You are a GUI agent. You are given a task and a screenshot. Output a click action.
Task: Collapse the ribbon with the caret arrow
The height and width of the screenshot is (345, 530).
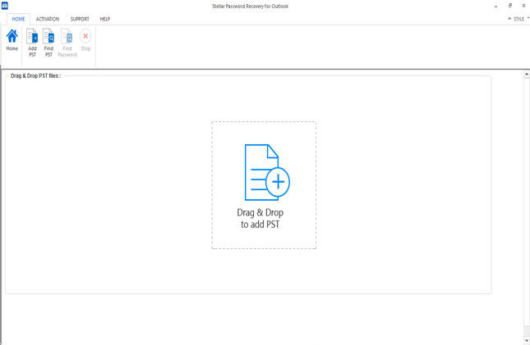[509, 19]
